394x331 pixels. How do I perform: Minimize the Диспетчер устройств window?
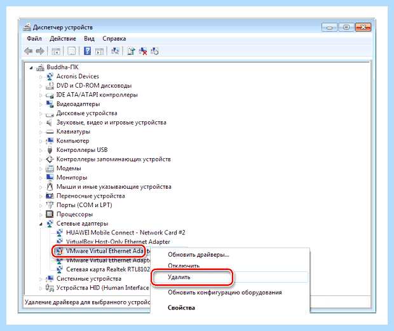[x=329, y=27]
